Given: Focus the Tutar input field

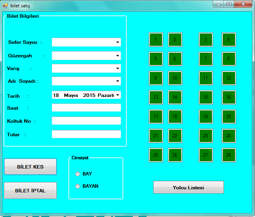Looking at the screenshot, I should point(86,134).
